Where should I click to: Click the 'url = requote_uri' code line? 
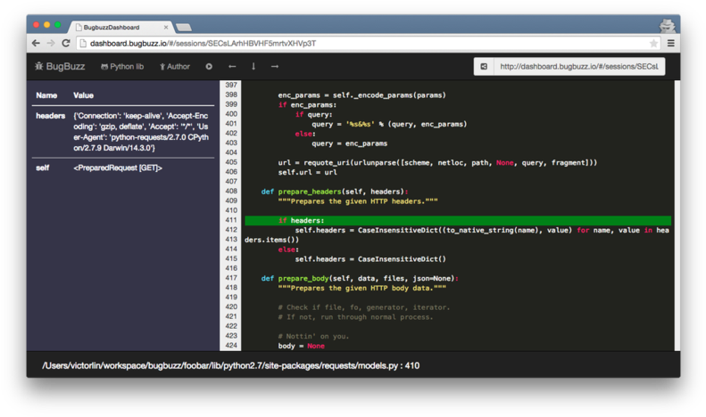coord(437,163)
